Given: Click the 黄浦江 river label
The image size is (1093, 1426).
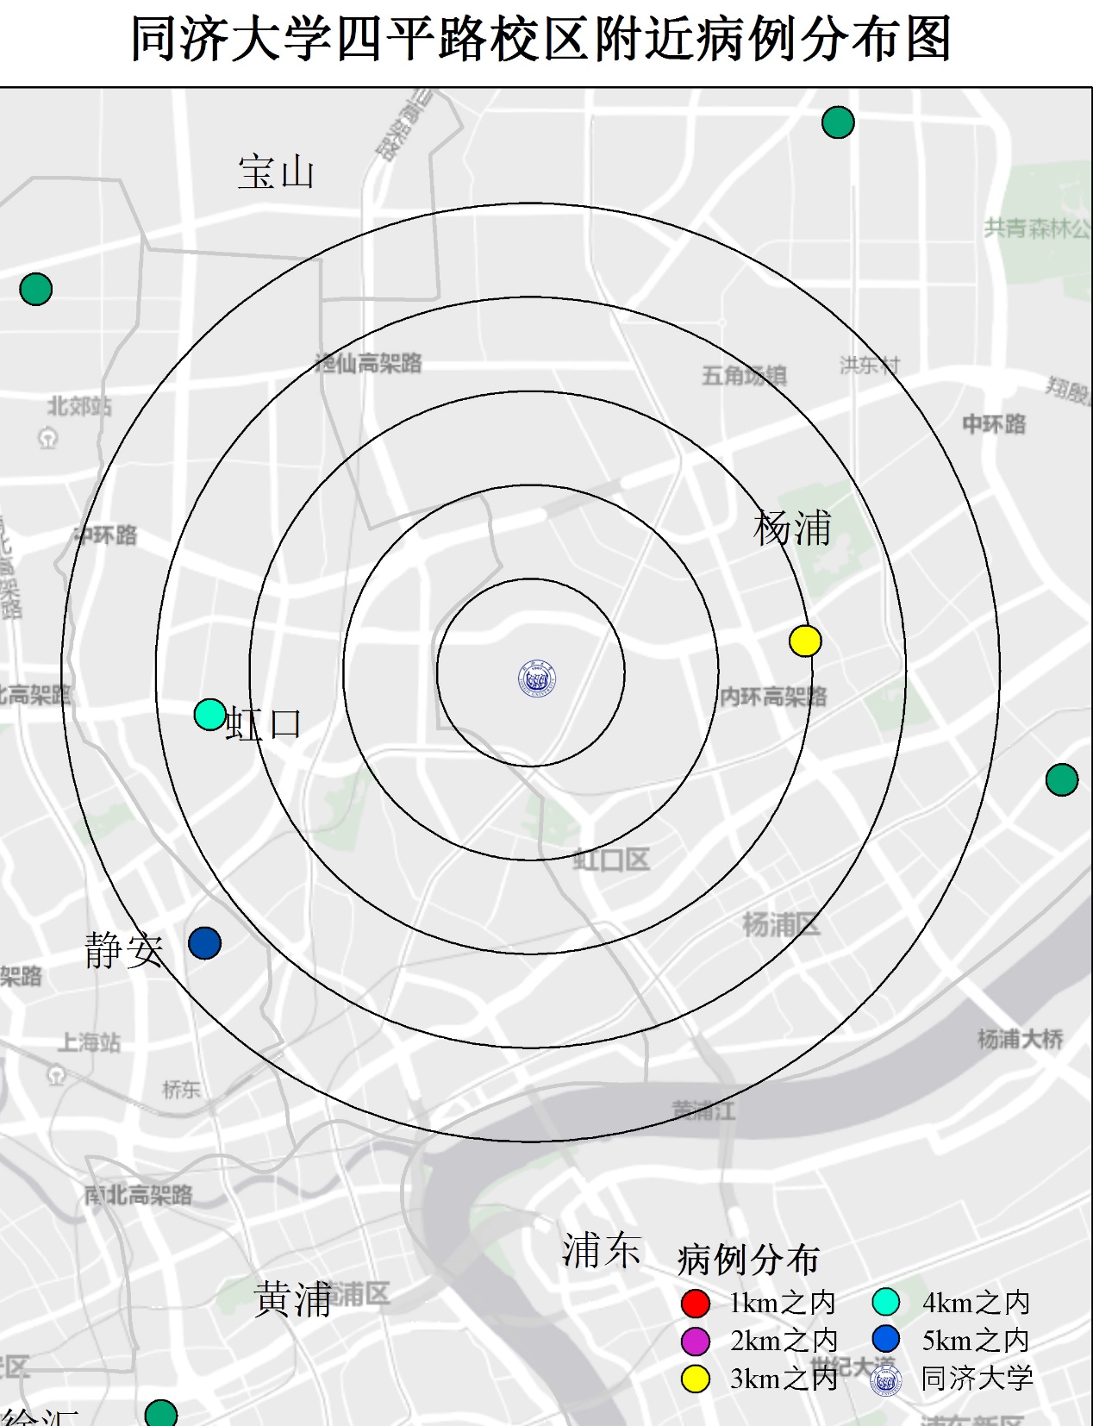Looking at the screenshot, I should click(704, 1110).
